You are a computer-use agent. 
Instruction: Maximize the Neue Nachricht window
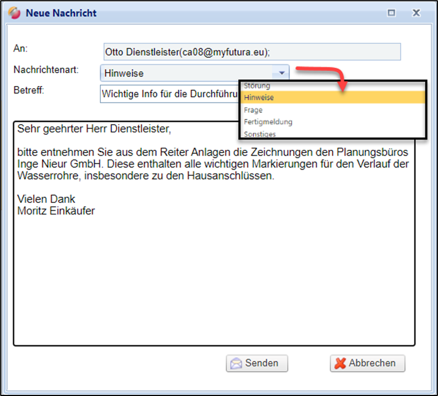(391, 13)
